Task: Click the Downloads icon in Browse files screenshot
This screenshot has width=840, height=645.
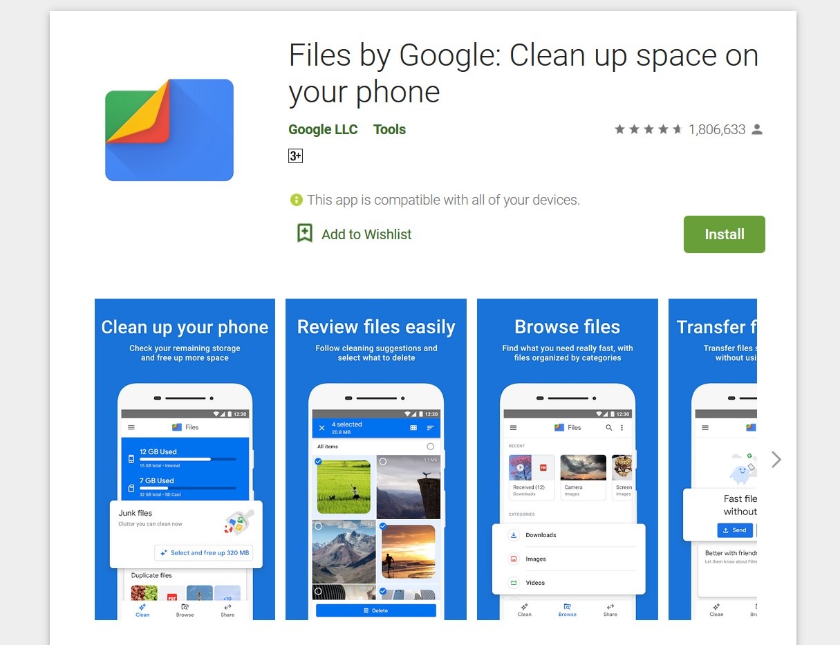Action: pos(514,535)
